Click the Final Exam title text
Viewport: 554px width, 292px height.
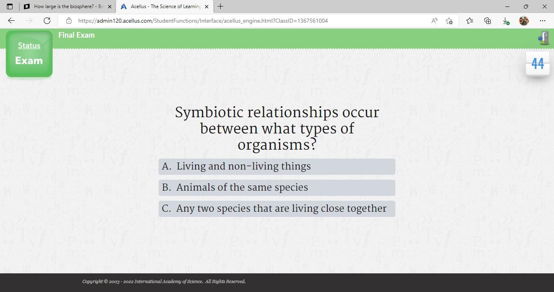[x=77, y=35]
